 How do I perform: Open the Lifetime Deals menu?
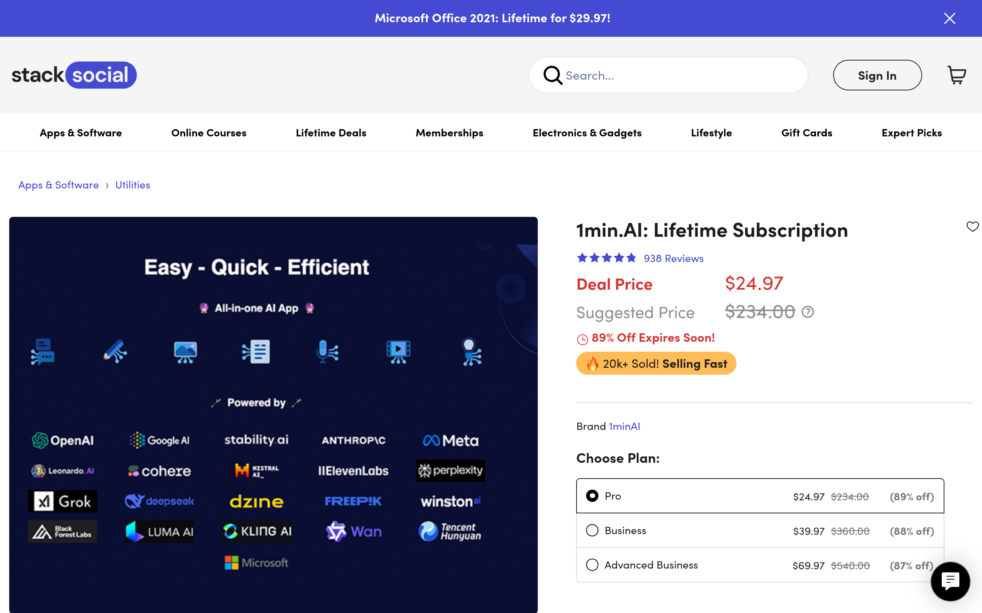[331, 133]
